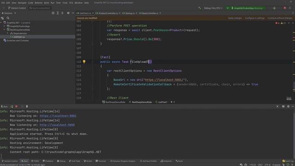Image resolution: width=295 pixels, height=166 pixels.
Task: Click the warnings count indicator in editor
Action: 283,23
